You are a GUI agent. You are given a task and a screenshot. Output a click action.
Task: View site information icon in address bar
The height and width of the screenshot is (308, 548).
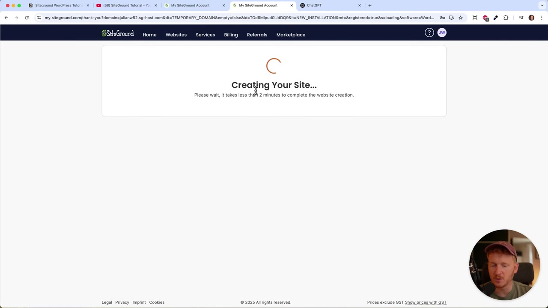coord(39,18)
